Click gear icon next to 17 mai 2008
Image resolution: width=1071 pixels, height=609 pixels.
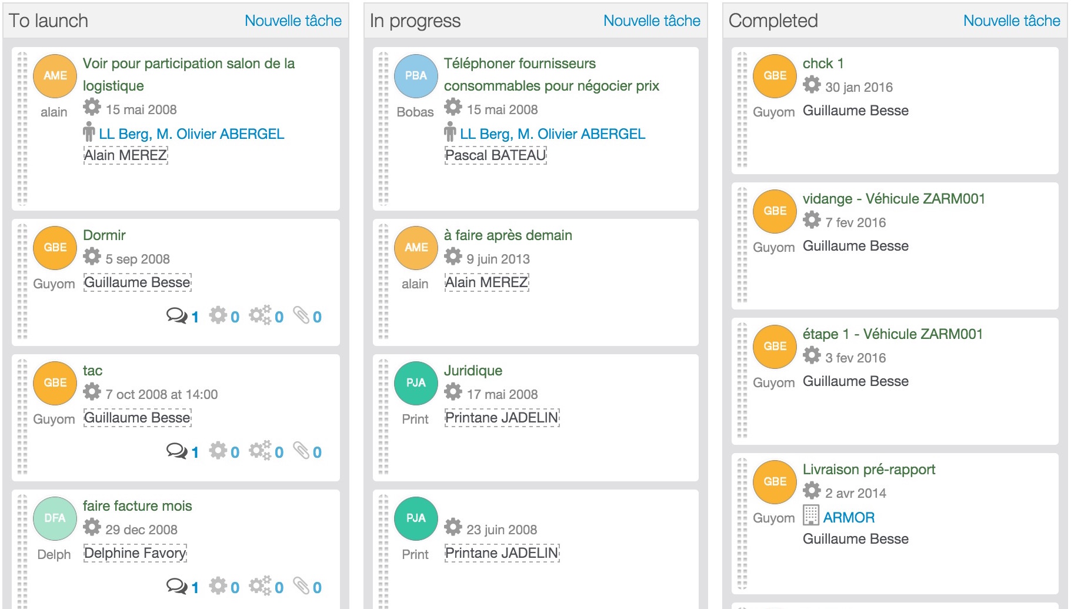[453, 392]
